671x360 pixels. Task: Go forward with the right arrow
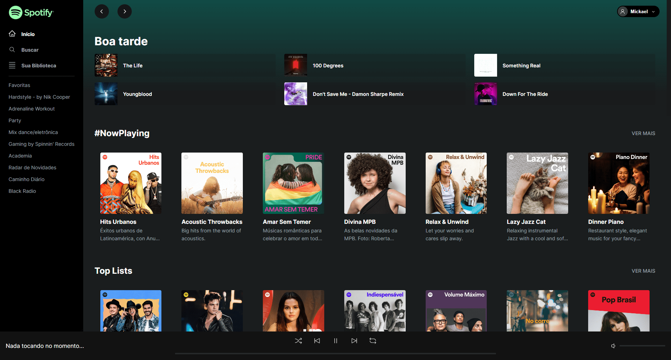point(125,11)
